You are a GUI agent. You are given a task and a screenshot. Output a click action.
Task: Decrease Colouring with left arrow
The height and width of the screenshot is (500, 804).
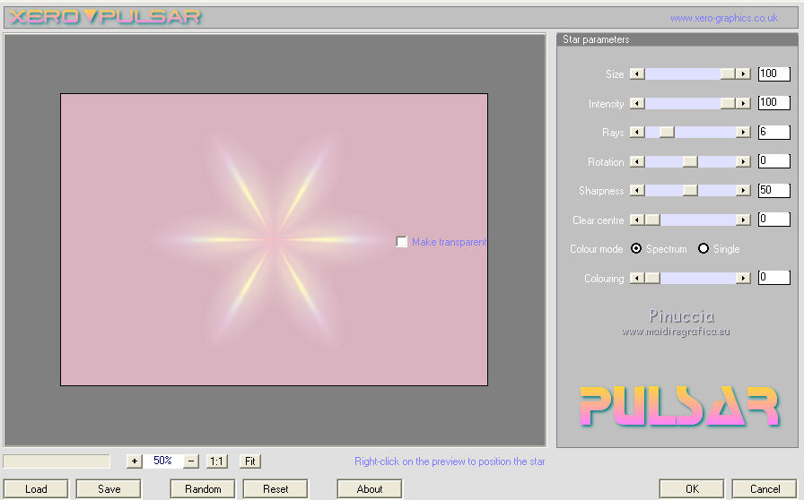tap(637, 278)
